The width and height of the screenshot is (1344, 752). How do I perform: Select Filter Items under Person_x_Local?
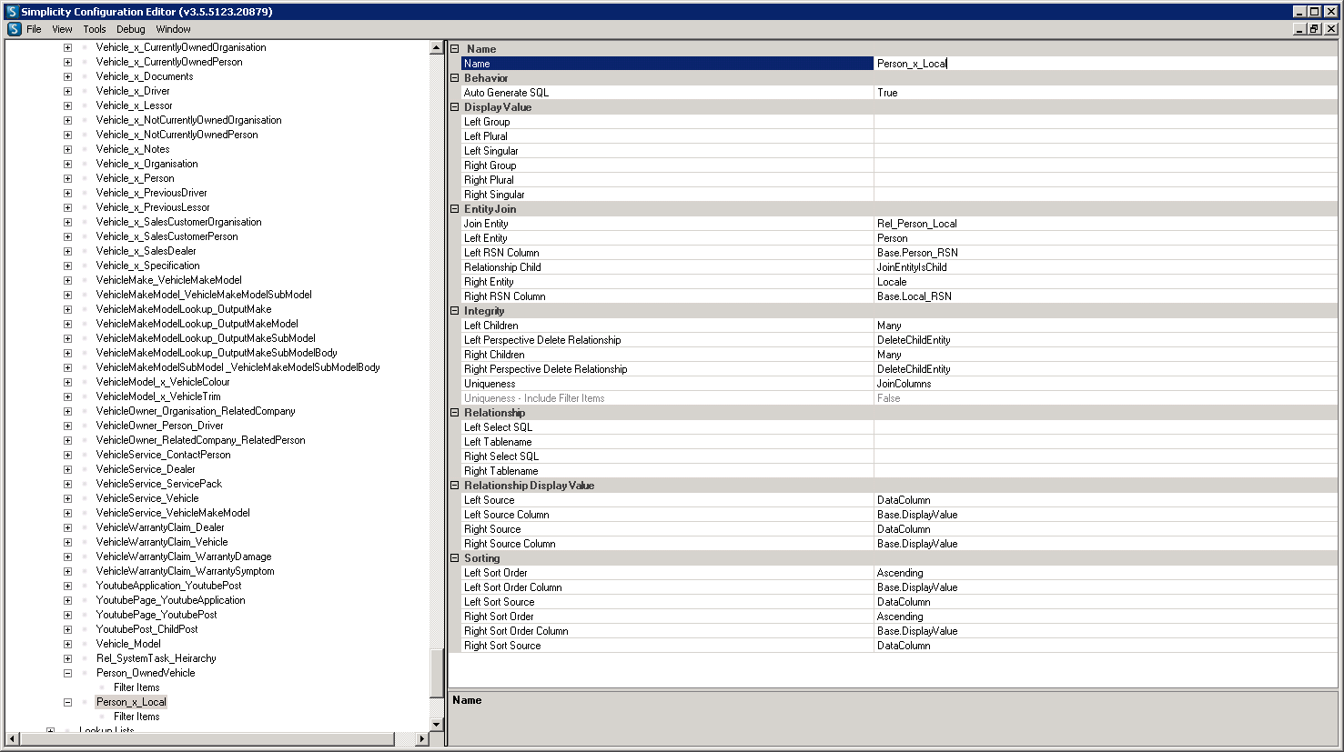click(136, 717)
